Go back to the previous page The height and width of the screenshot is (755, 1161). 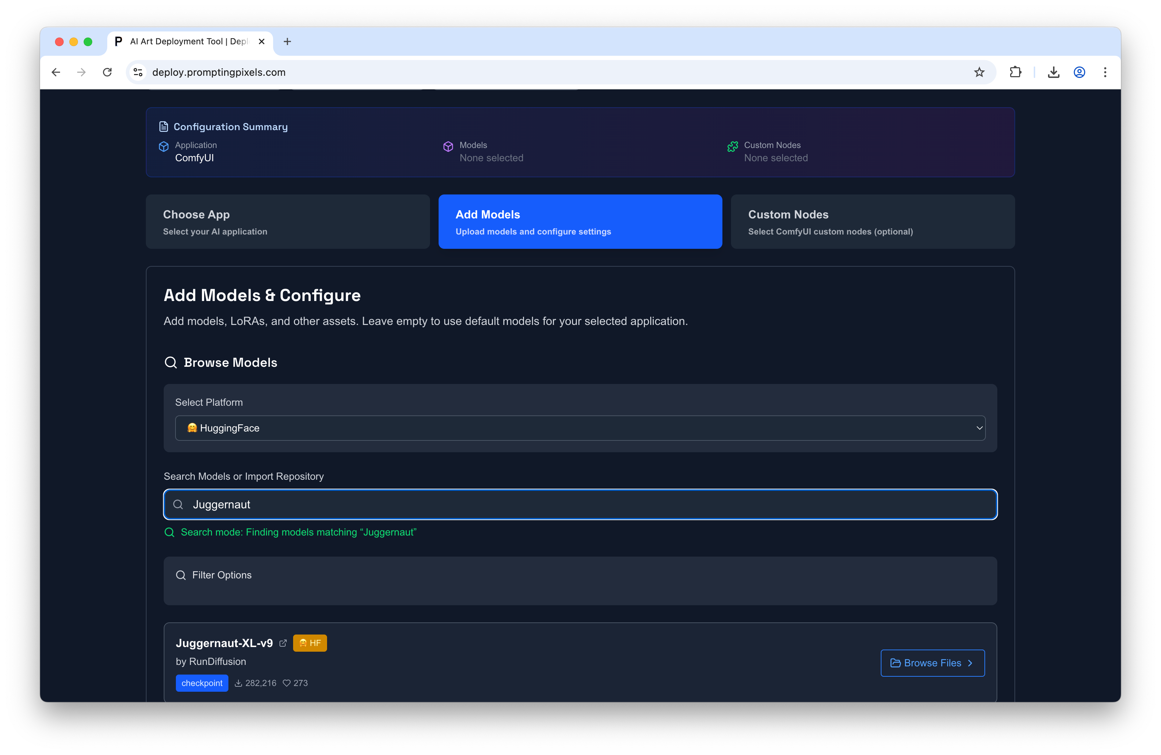(x=56, y=72)
